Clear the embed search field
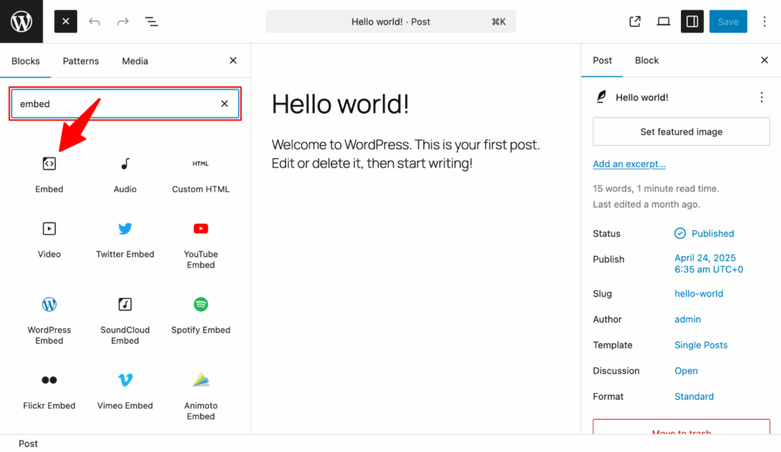 click(224, 103)
